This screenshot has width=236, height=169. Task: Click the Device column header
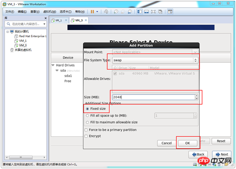pyautogui.click(x=68, y=58)
